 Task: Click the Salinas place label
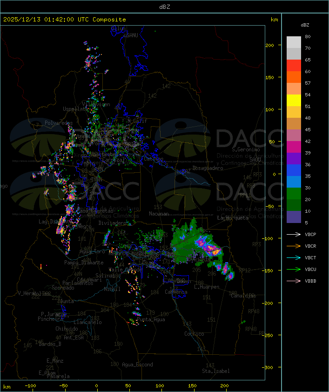(x=105, y=275)
